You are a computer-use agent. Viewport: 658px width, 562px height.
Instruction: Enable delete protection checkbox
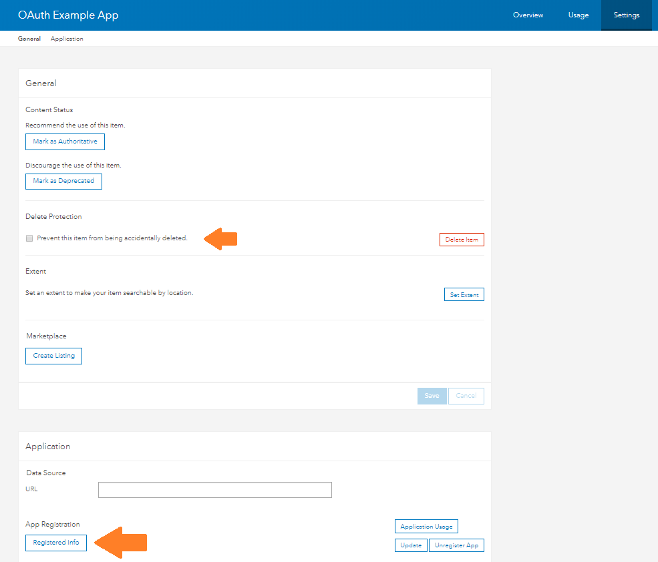click(29, 238)
